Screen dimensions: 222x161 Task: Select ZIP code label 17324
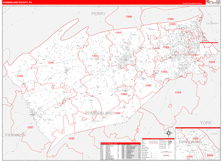(x=117, y=113)
